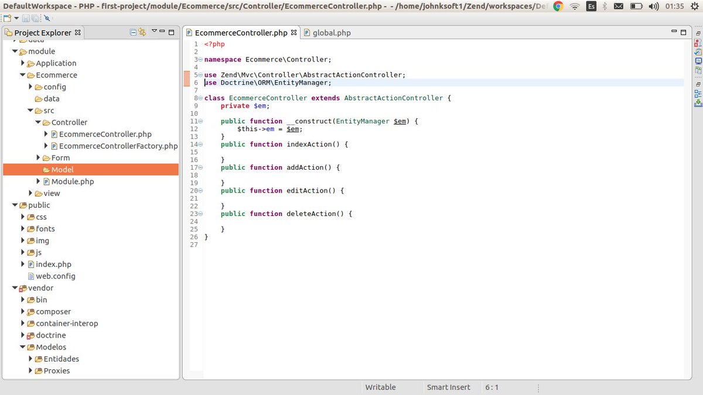Select the composer folder
Image resolution: width=703 pixels, height=395 pixels.
(x=53, y=312)
